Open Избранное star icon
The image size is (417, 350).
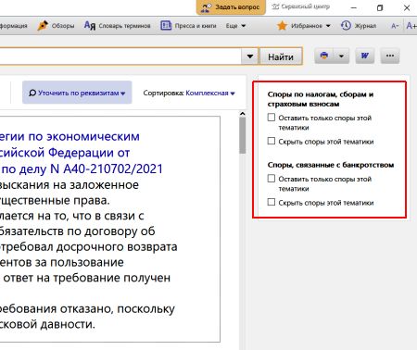[282, 26]
